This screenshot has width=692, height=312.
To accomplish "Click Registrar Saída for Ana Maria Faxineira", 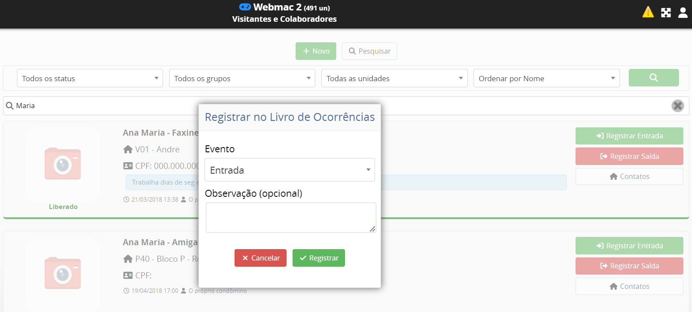I will (x=629, y=156).
